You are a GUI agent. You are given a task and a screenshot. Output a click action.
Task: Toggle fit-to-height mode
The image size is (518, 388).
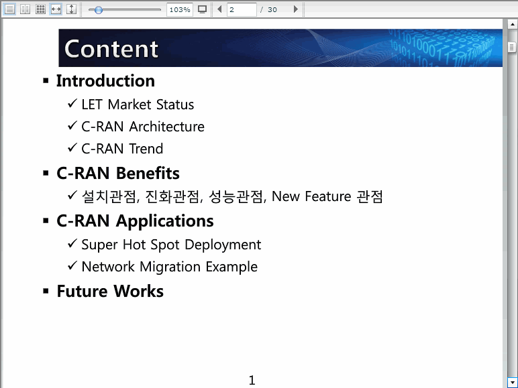(x=71, y=9)
